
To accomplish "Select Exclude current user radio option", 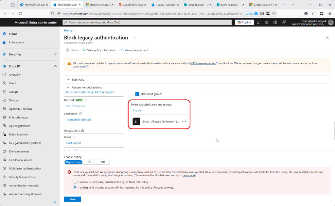I will click(x=75, y=182).
